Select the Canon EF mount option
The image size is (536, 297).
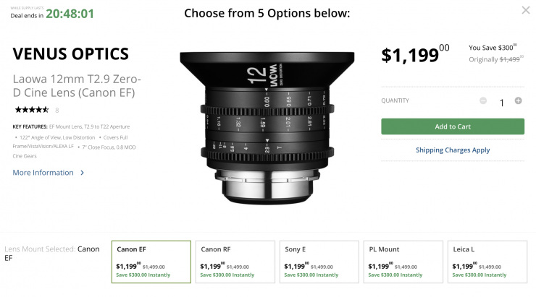point(151,262)
